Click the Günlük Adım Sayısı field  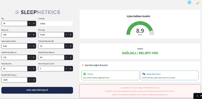[x=14, y=80]
